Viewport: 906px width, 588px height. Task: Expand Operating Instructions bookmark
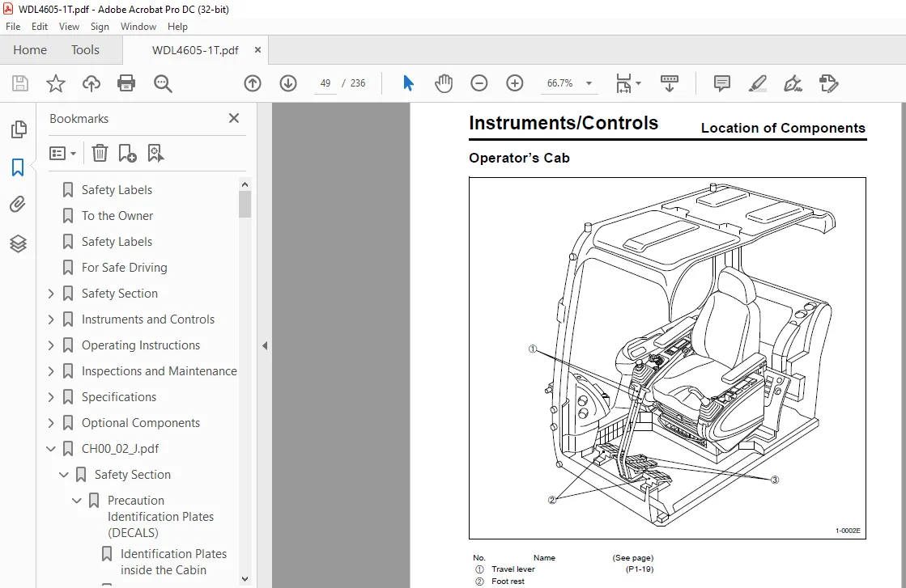click(51, 345)
